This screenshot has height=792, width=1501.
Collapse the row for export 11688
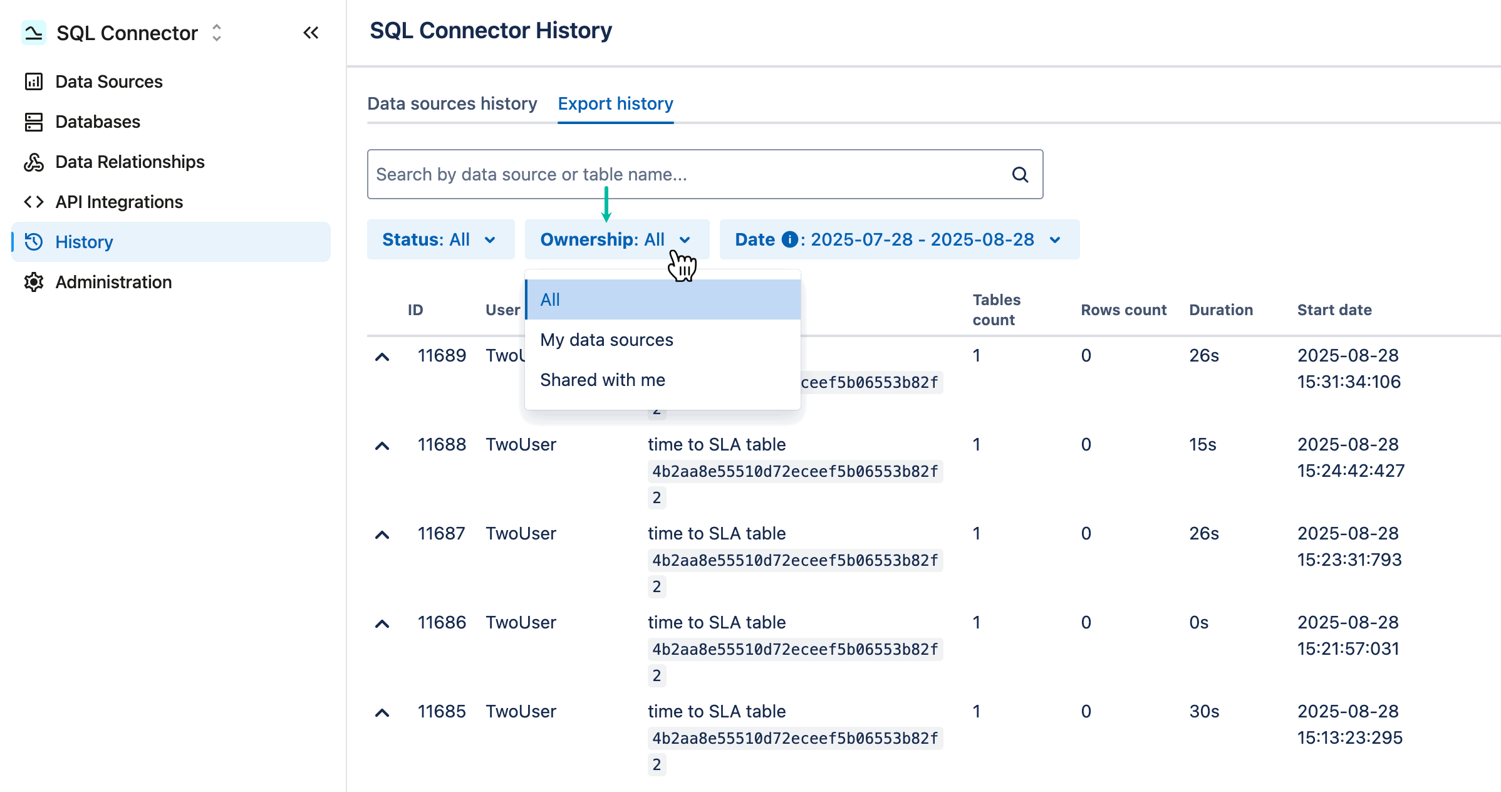point(383,445)
